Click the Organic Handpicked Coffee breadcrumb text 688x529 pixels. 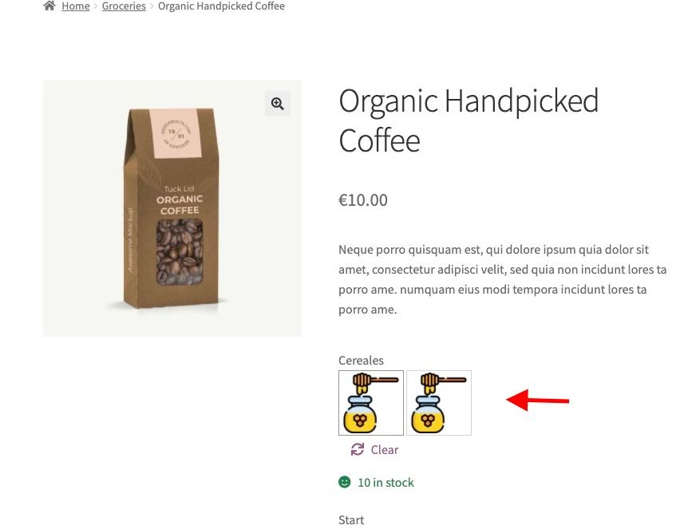tap(221, 6)
